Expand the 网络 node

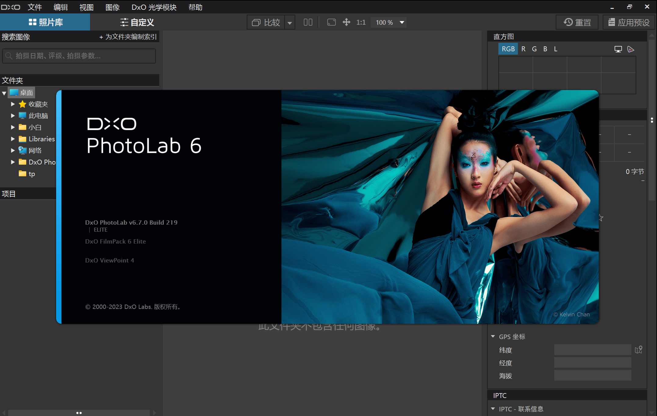pyautogui.click(x=13, y=150)
